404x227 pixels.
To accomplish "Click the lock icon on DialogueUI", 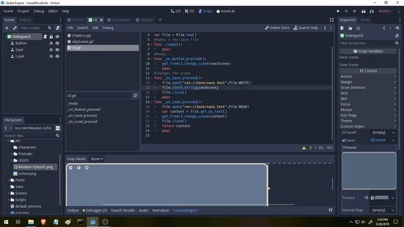I will (x=51, y=37).
